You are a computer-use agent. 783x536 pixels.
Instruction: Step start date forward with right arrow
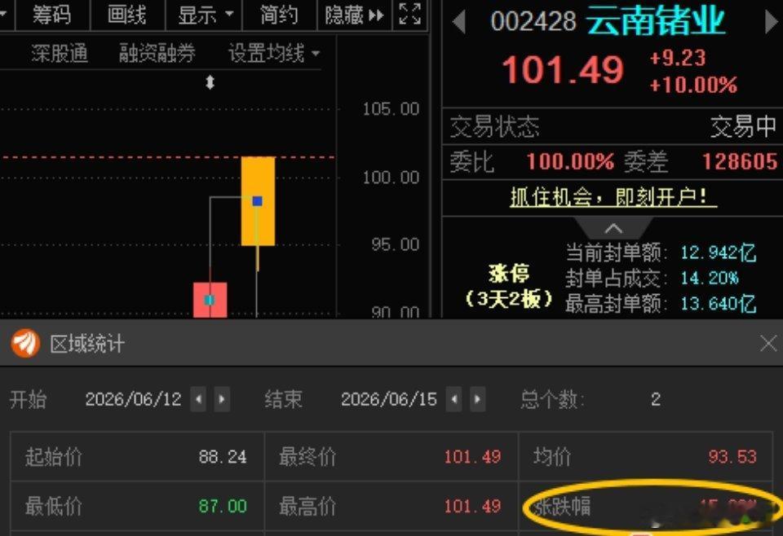coord(222,399)
